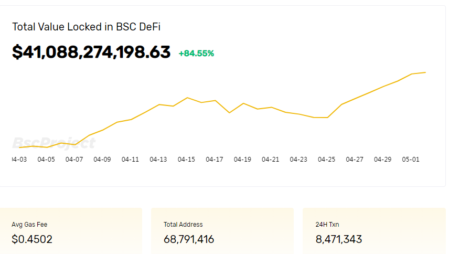Select the 05-01 date label
Image resolution: width=449 pixels, height=254 pixels.
point(411,160)
